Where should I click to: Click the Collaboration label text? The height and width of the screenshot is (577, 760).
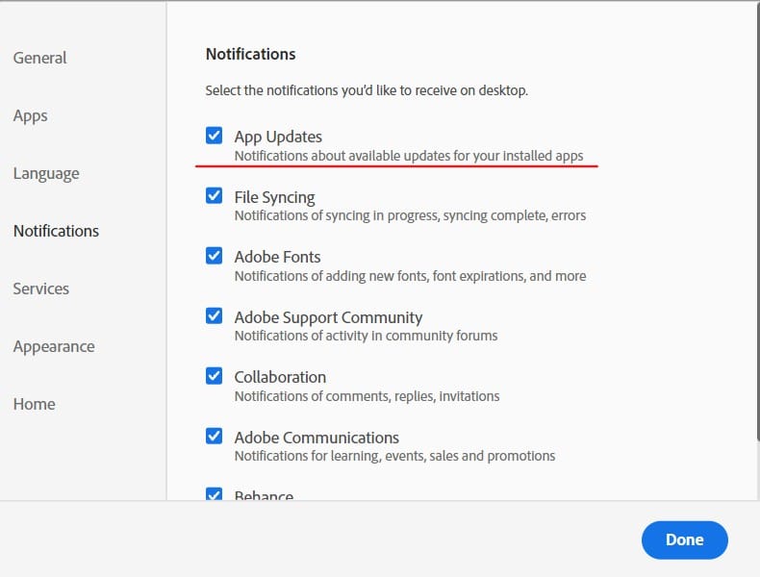[280, 377]
